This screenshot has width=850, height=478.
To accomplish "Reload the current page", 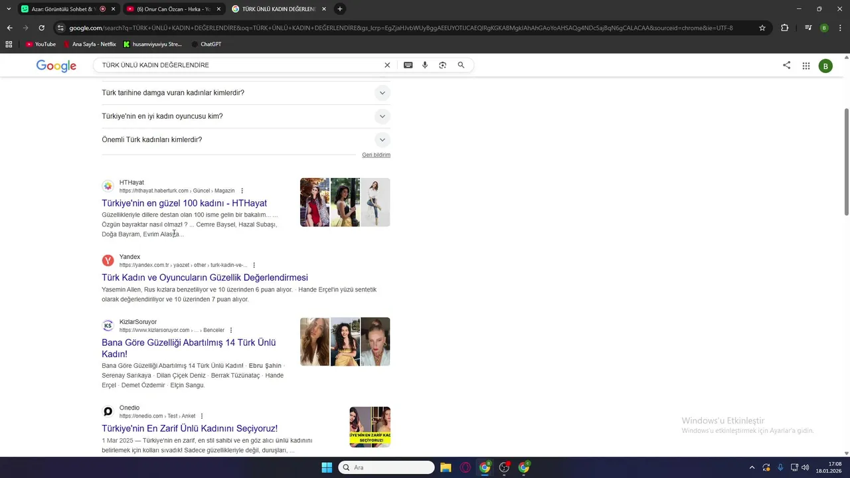I will coord(41,28).
